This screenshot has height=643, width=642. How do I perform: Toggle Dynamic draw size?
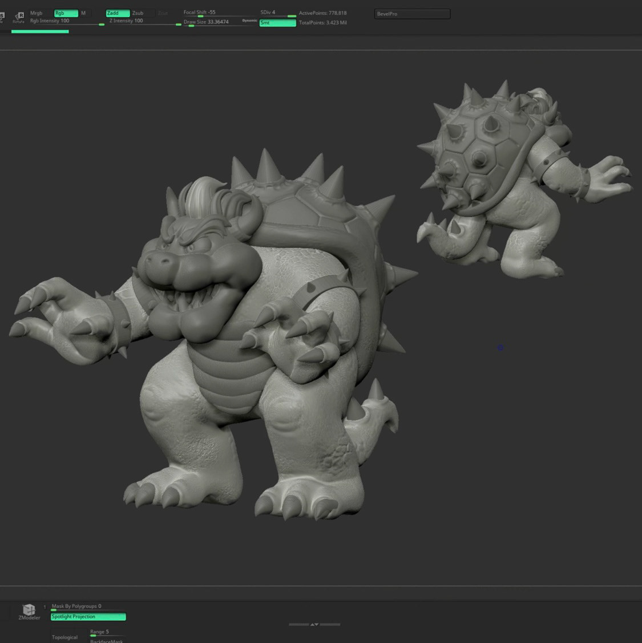249,21
